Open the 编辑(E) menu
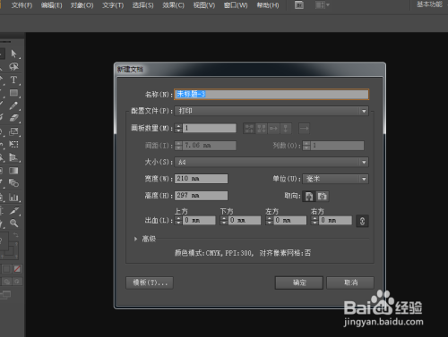Viewport: 448px width, 337px height. point(52,5)
